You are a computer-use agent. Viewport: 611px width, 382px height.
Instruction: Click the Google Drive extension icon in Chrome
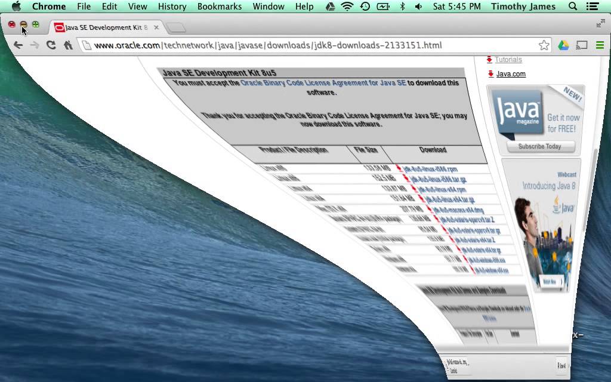click(563, 45)
